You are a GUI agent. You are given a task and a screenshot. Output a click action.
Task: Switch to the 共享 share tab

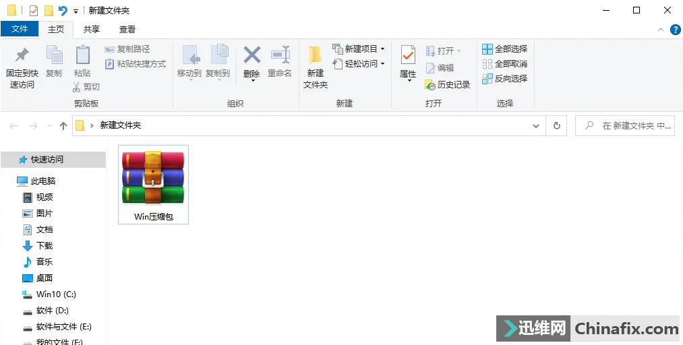tap(92, 29)
